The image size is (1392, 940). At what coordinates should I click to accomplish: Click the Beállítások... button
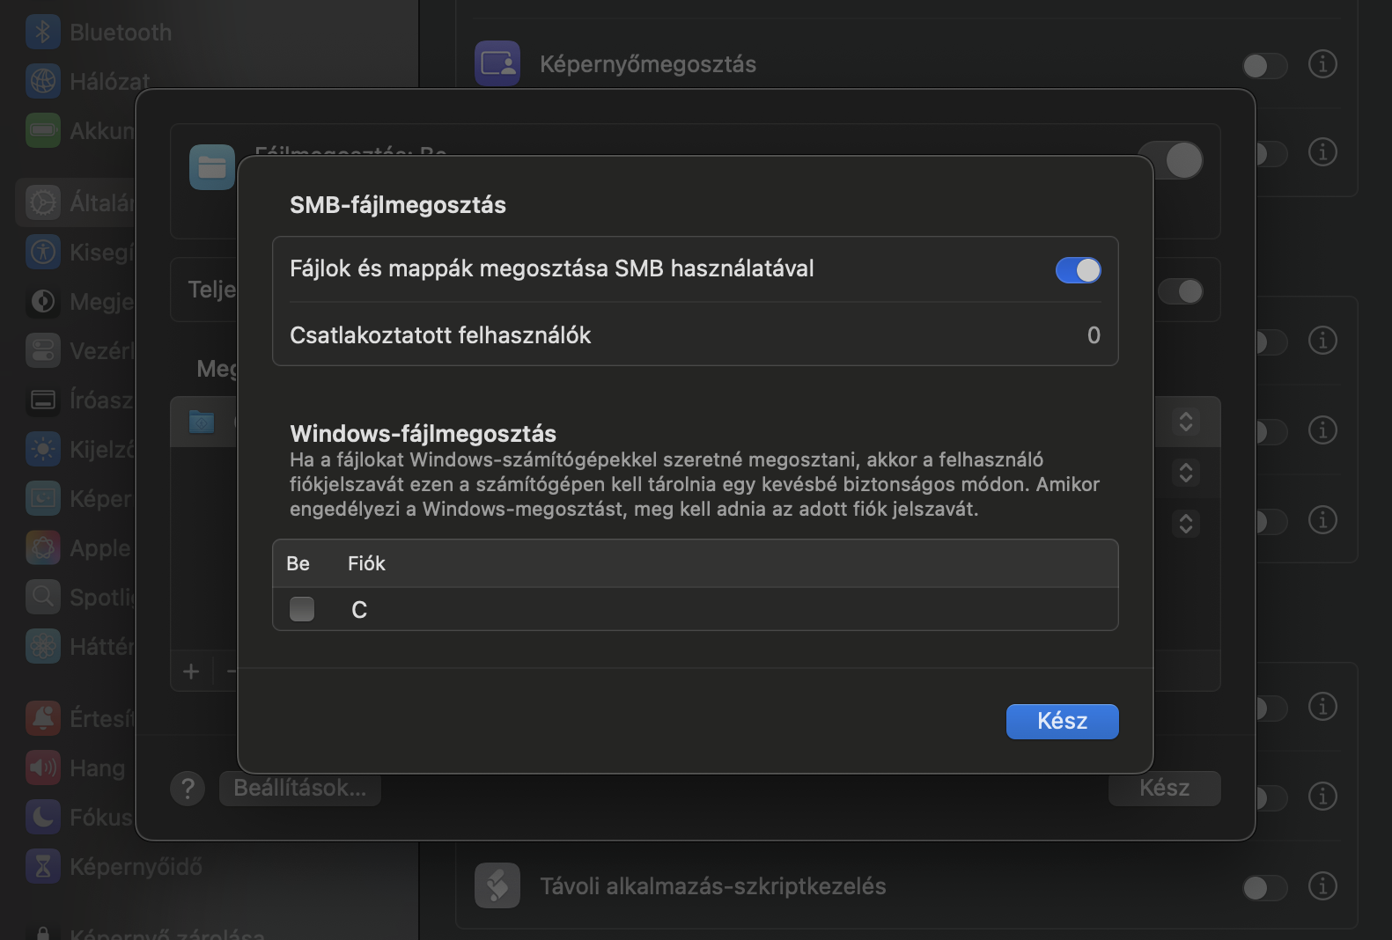click(x=299, y=789)
